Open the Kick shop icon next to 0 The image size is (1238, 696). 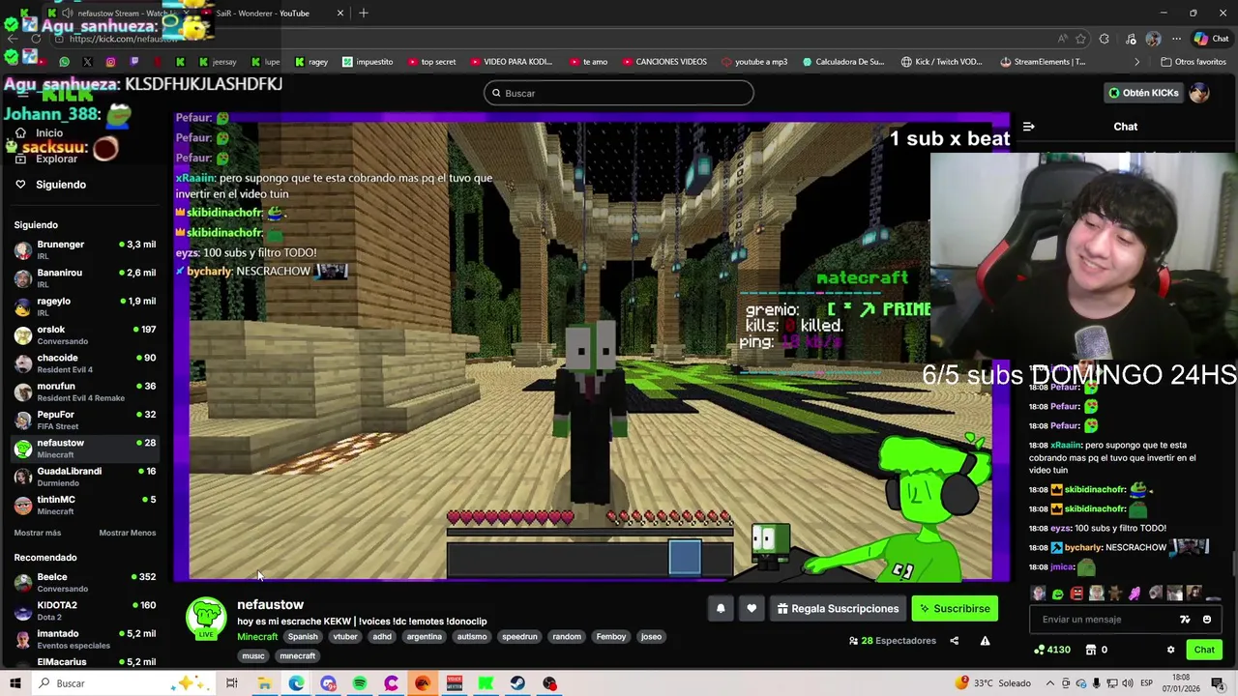click(x=1091, y=650)
